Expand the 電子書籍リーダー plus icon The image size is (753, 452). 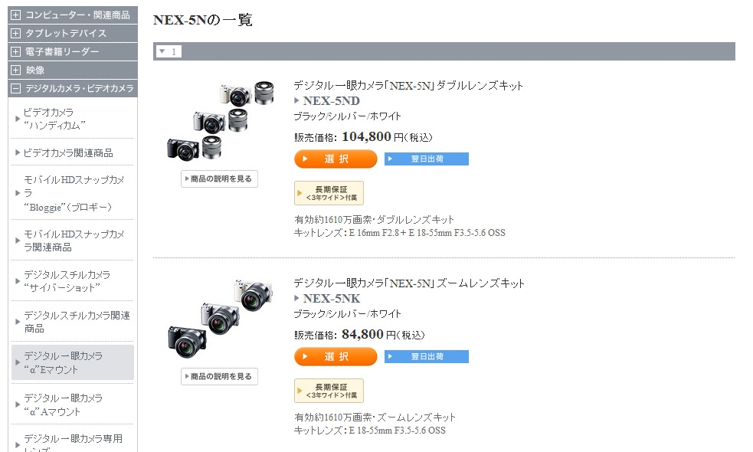coord(15,51)
